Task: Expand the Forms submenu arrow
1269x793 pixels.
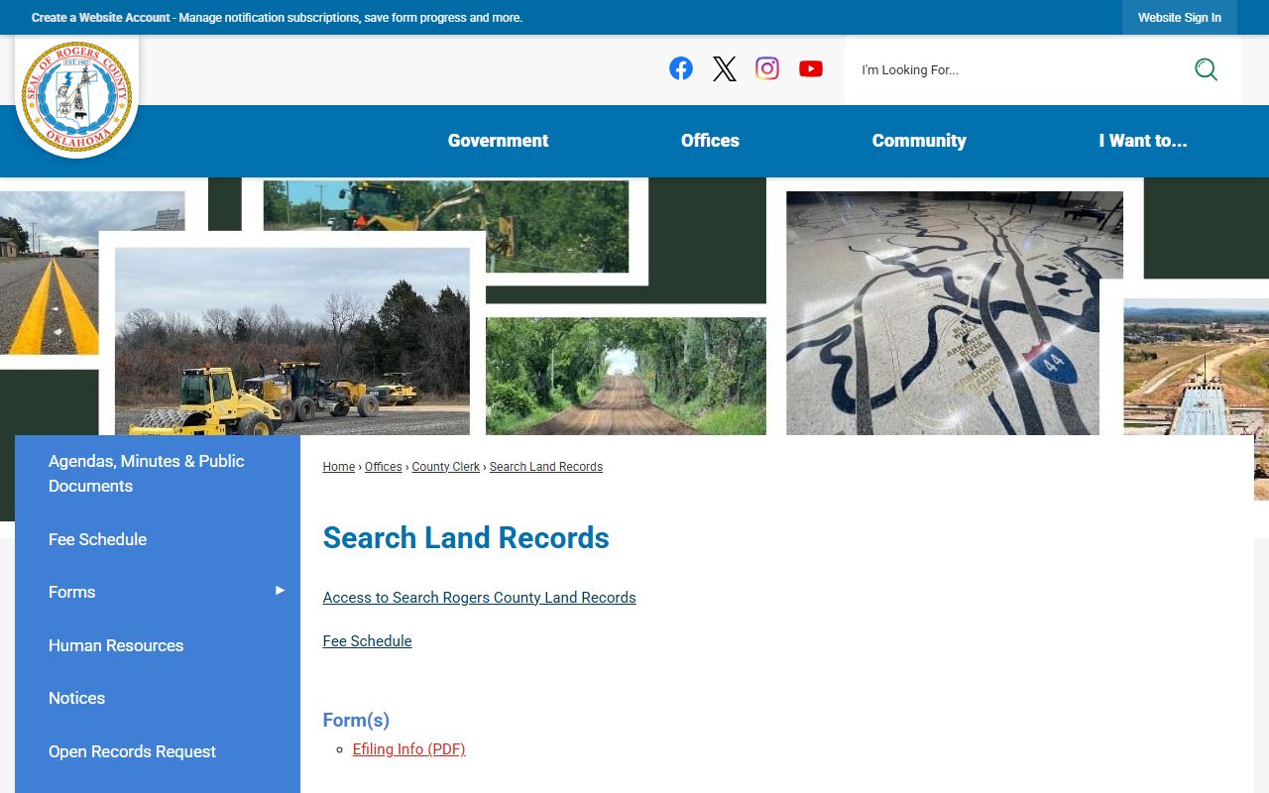Action: point(280,591)
